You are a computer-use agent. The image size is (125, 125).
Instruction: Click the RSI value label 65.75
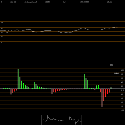115,27
